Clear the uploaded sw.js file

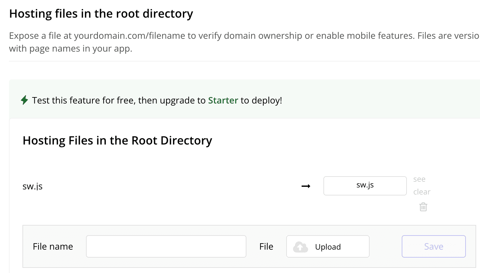(422, 192)
